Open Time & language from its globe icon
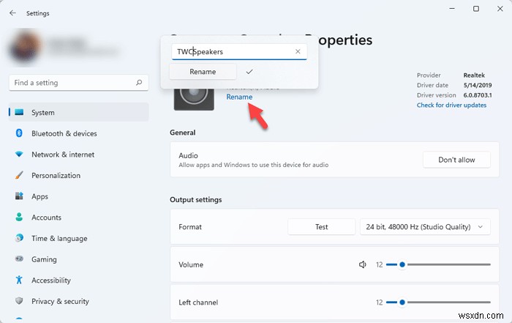The height and width of the screenshot is (323, 512). point(19,238)
